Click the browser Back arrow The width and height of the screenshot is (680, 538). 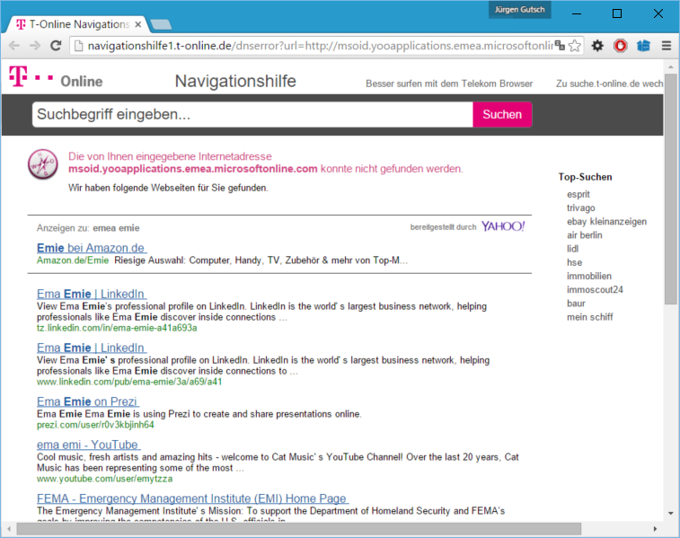click(13, 46)
